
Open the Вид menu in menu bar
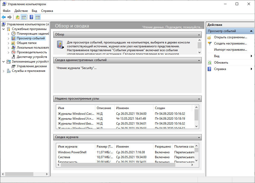click(x=34, y=11)
